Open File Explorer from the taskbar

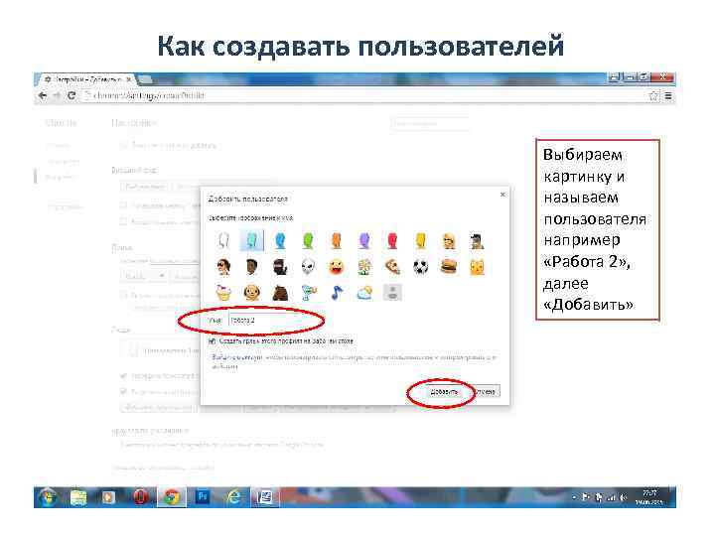point(78,497)
